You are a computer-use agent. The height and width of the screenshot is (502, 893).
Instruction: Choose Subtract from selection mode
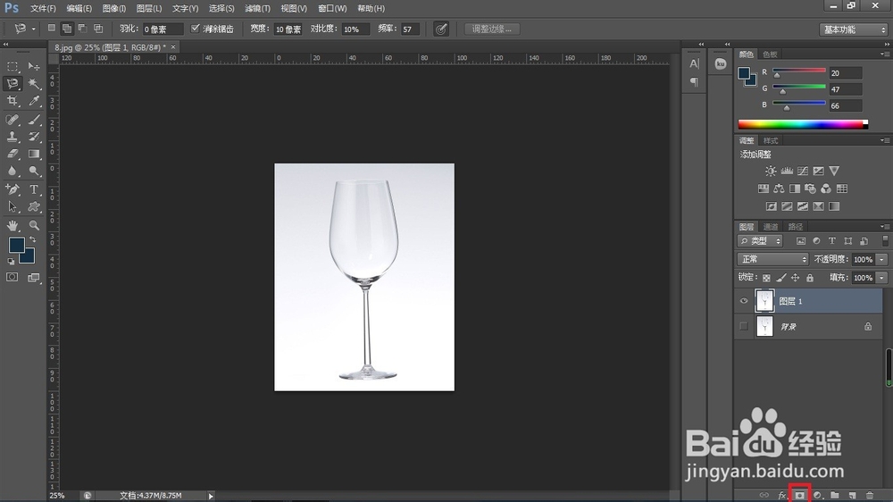82,28
